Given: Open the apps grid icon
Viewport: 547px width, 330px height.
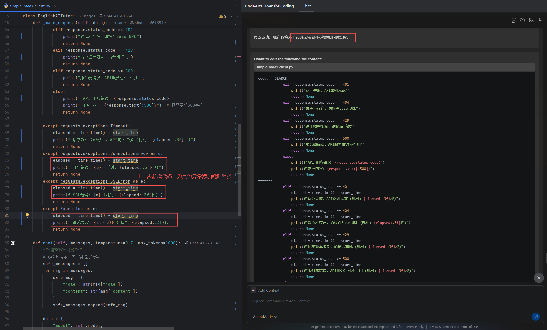Looking at the screenshot, I should pos(531,20).
